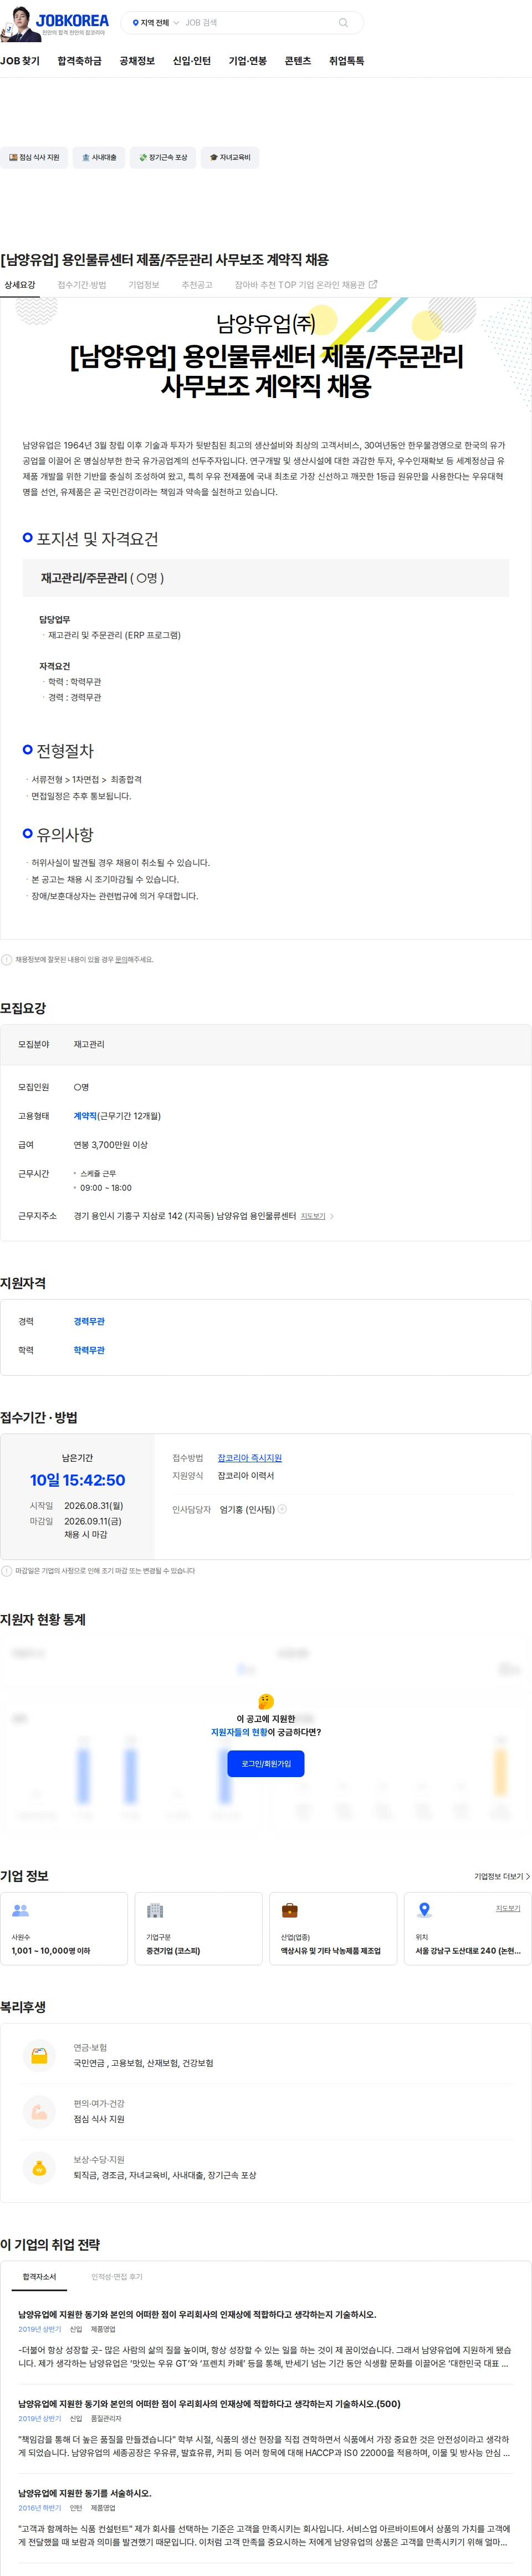The image size is (532, 2576).
Task: Click the 잡코리아 이력서 application form text
Action: pos(245,1476)
